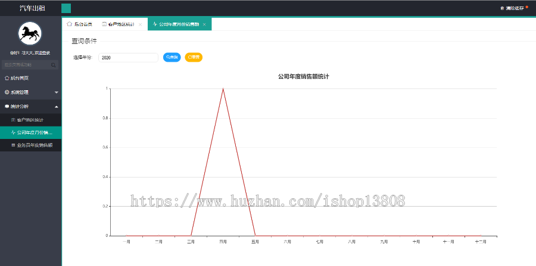536x266 pixels.
Task: Click the home icon on 后台首页 tab
Action: point(69,24)
